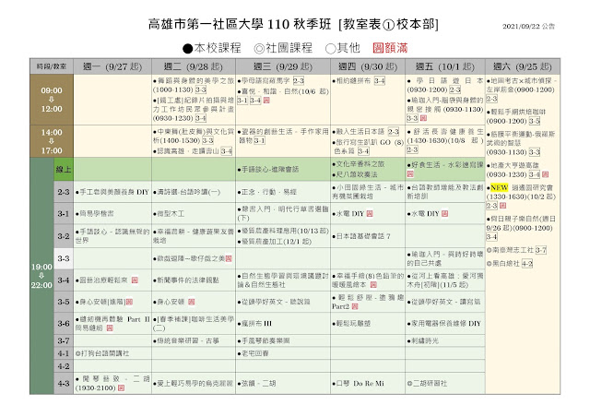This screenshot has height=417, width=590.
Task: Click 新聞事件的法律觀點 in room 3-4
Action: [186, 280]
